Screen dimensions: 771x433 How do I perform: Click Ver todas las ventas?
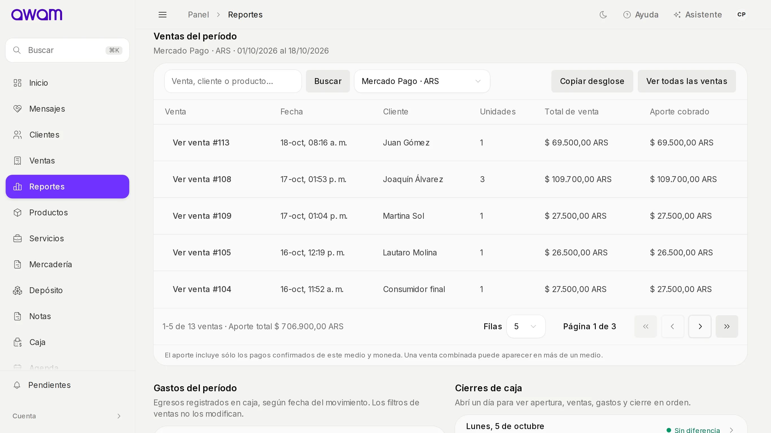click(x=687, y=81)
